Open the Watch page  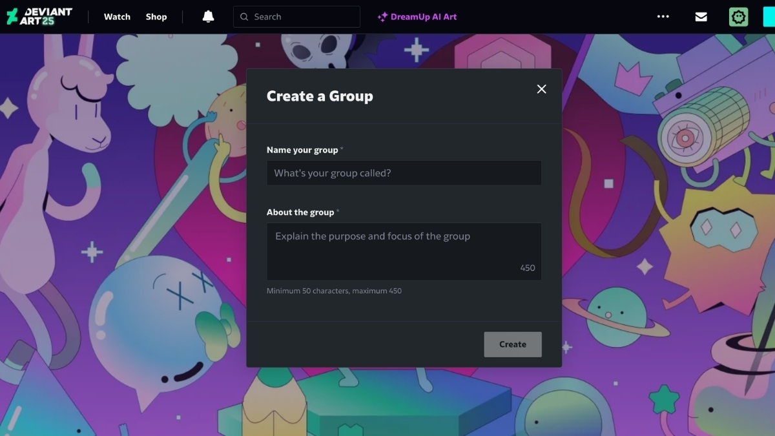point(117,17)
